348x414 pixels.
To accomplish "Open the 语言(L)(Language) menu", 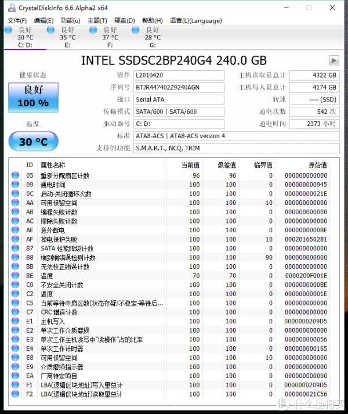I will click(x=196, y=20).
